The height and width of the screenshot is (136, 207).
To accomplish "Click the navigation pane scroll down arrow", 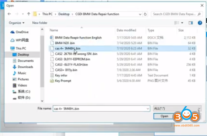I will tap(42, 101).
